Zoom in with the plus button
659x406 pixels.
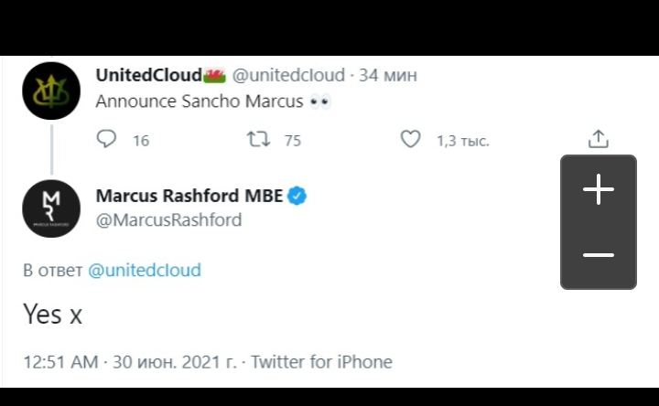point(599,190)
